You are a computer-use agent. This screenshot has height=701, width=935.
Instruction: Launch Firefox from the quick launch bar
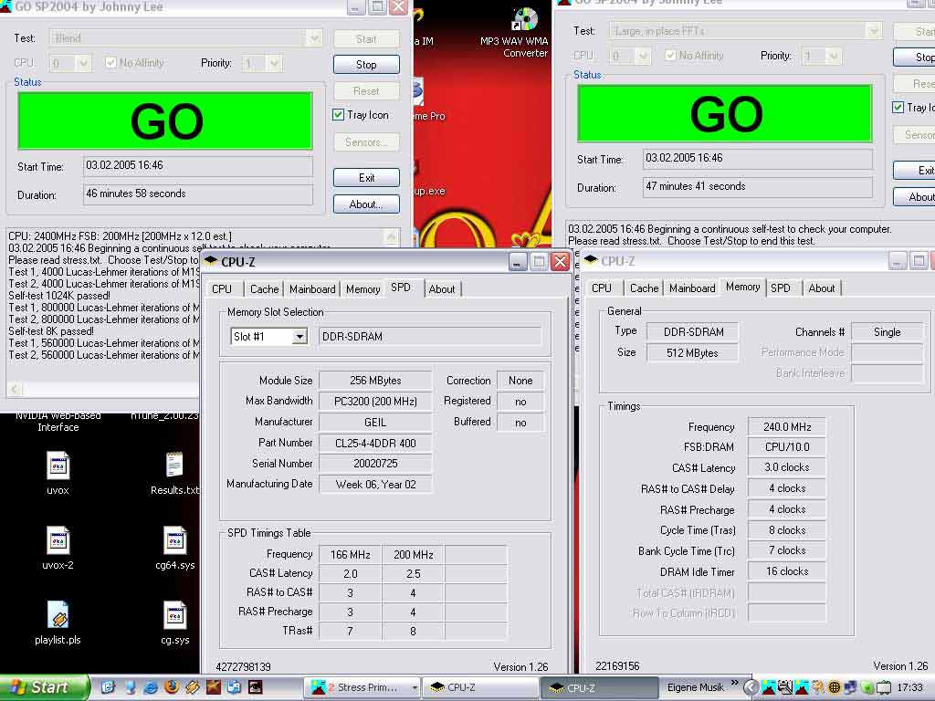click(x=171, y=687)
